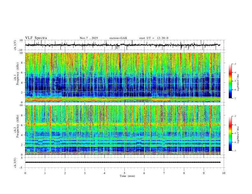Click the ch.1 voltage waveform trace
Screen dimensions: 252x194
click(x=123, y=45)
